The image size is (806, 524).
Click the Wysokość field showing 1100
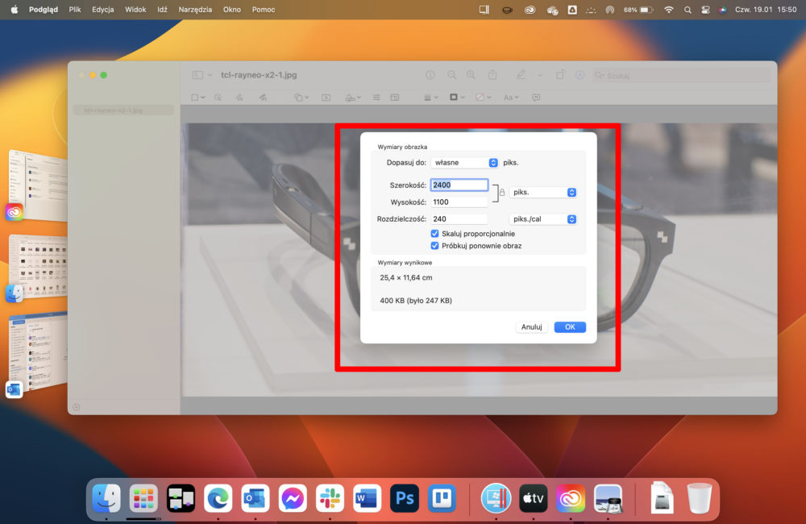click(459, 202)
